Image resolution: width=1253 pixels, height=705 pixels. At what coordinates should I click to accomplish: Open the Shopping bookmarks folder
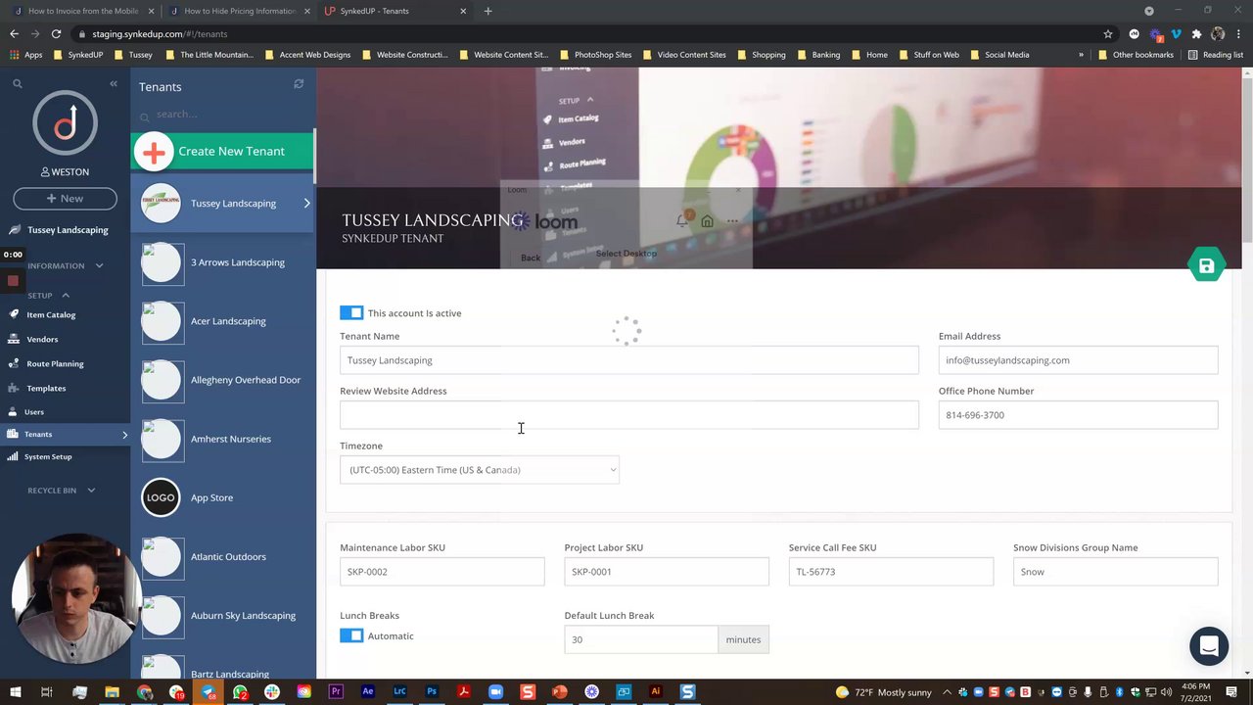(762, 55)
